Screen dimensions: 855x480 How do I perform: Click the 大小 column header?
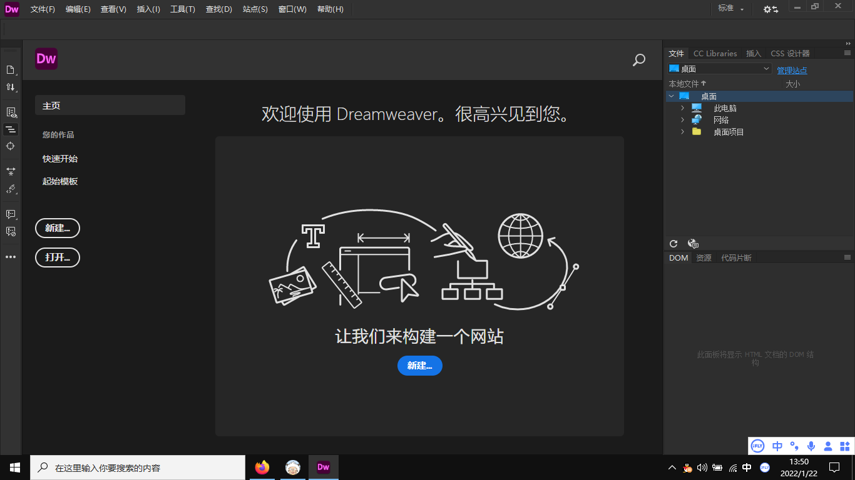[793, 84]
